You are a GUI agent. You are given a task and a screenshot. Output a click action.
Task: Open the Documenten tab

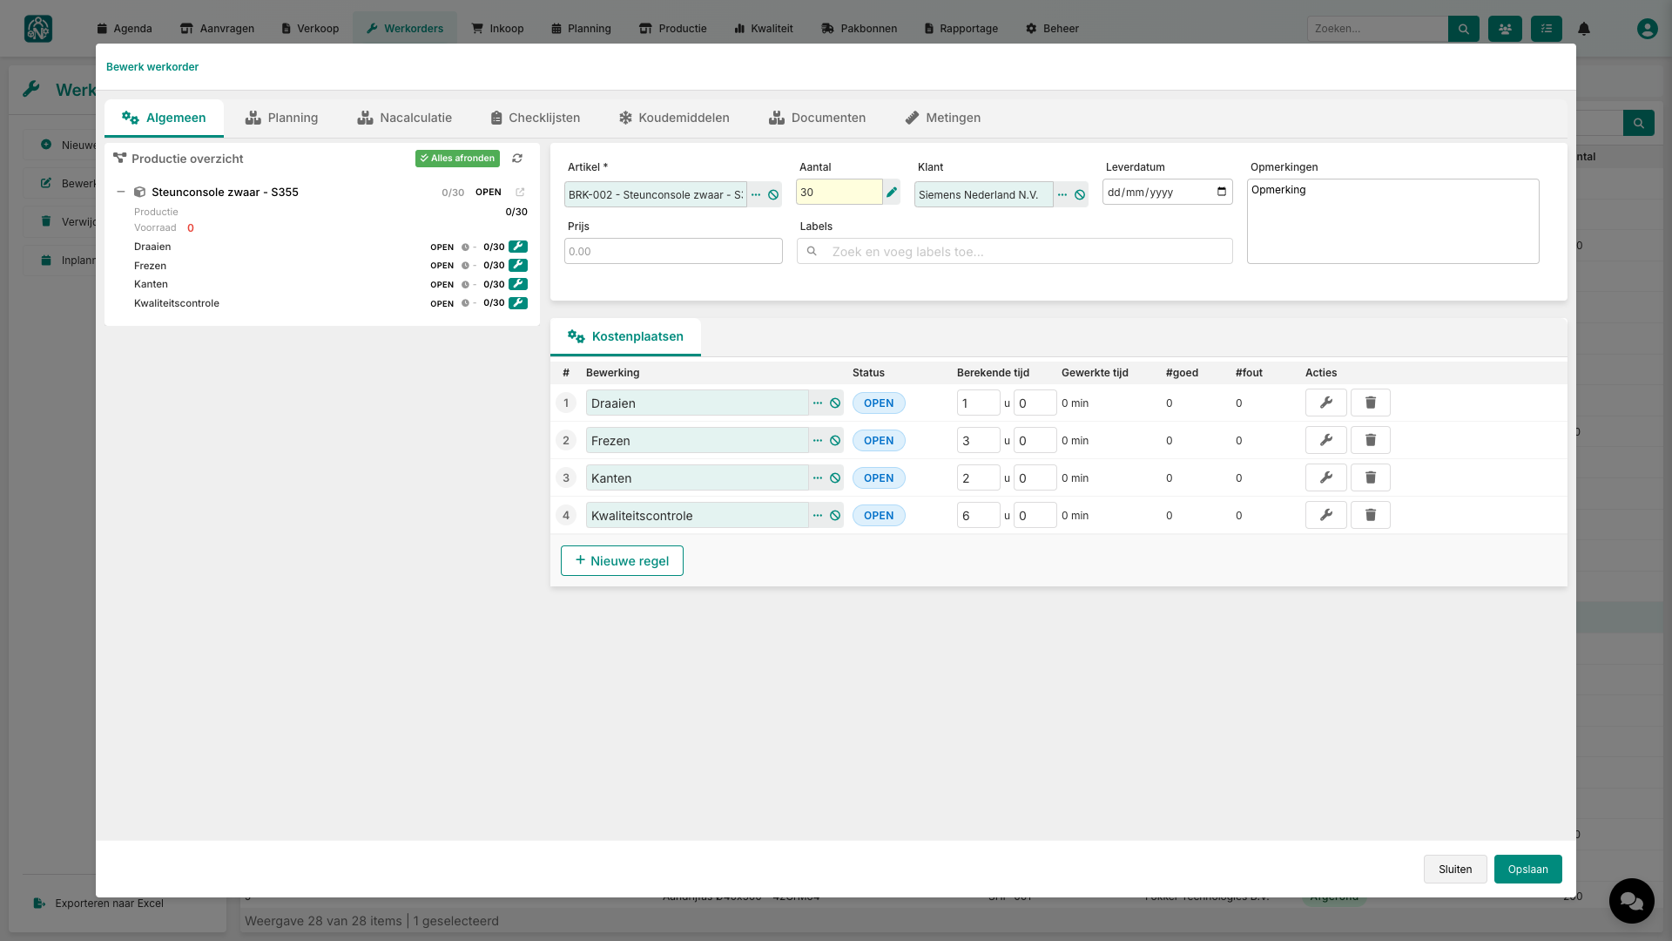817,118
